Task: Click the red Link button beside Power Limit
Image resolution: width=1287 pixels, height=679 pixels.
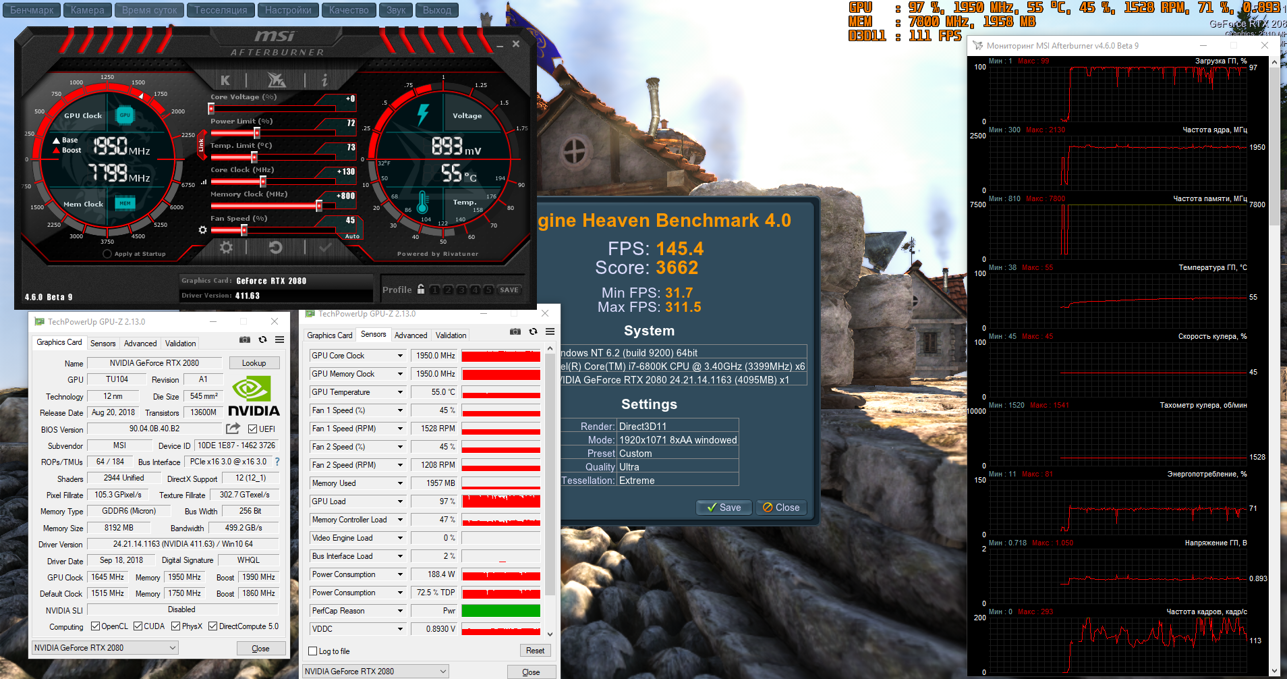Action: click(x=201, y=144)
